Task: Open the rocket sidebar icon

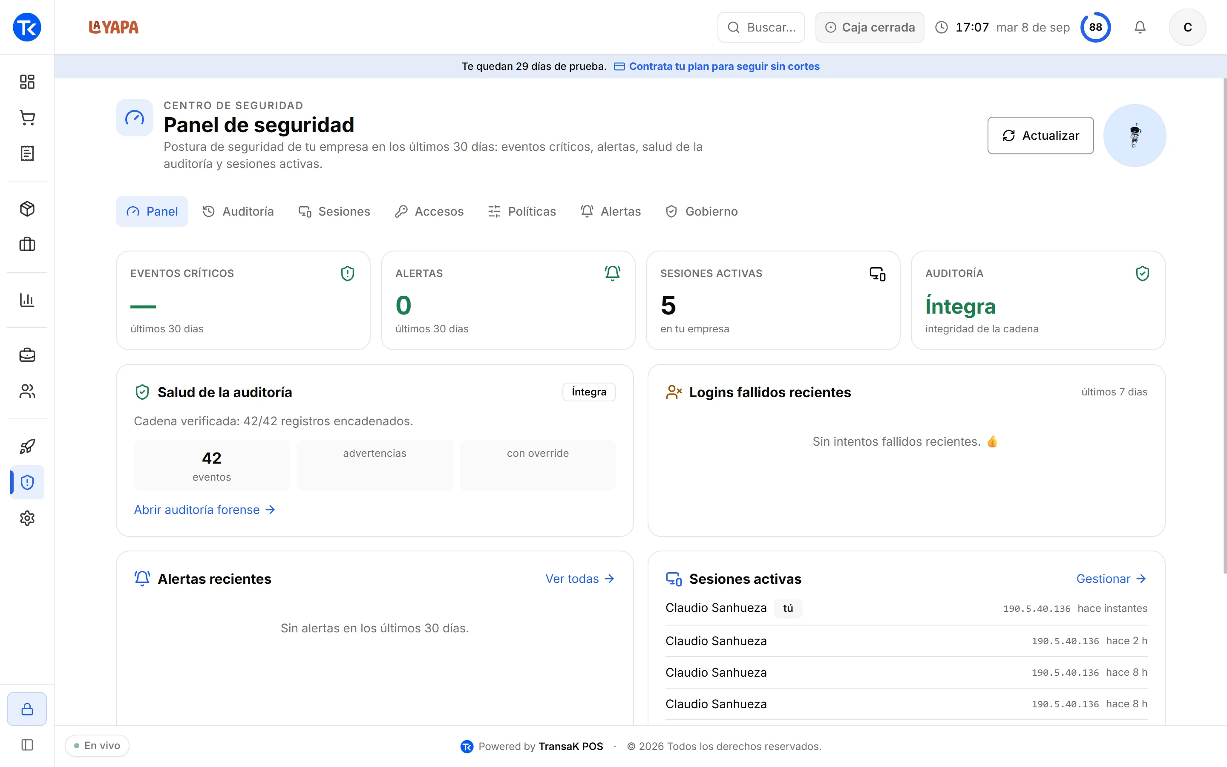Action: (x=27, y=447)
